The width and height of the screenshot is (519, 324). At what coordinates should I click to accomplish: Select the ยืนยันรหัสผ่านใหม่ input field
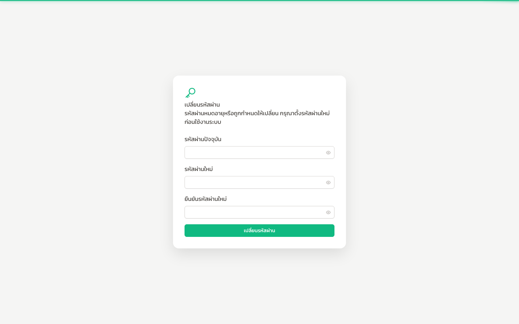(259, 212)
